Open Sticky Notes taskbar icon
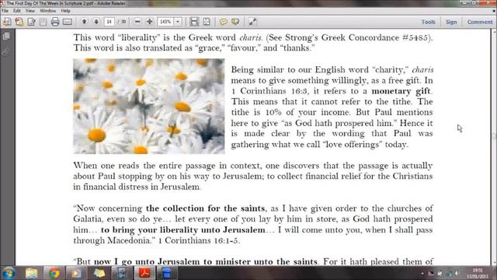497x280 pixels. tap(99, 273)
